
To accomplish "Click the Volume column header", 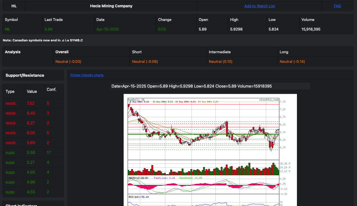I will tap(308, 20).
